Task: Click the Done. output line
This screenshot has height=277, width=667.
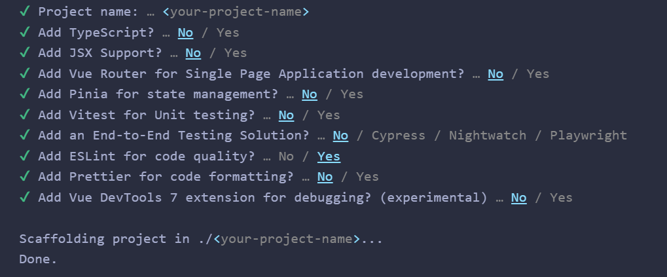Action: (x=38, y=259)
